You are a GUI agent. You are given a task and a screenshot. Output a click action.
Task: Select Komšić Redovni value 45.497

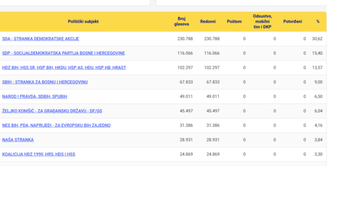tap(213, 111)
